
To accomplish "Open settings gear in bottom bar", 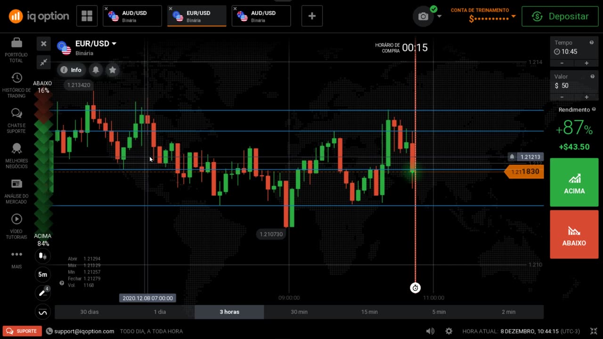I will tap(449, 331).
